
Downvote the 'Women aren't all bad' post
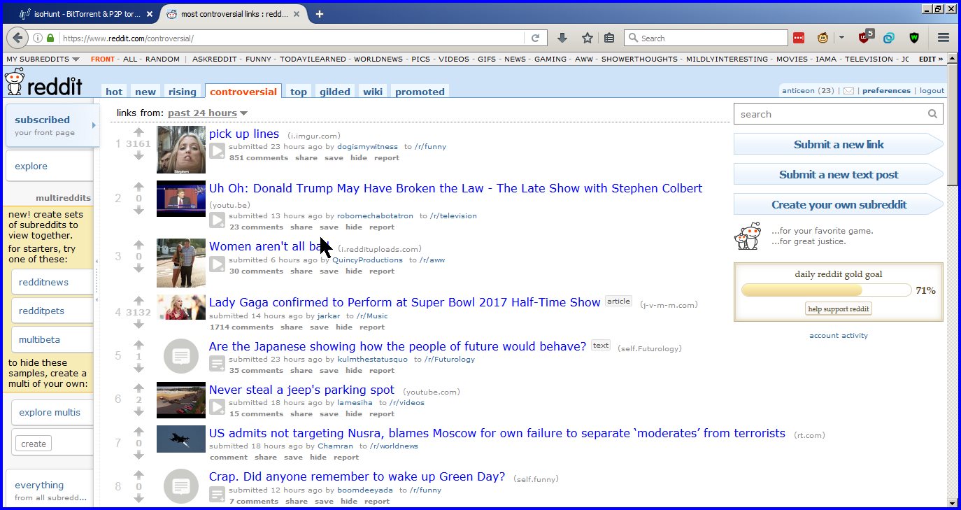[x=138, y=269]
